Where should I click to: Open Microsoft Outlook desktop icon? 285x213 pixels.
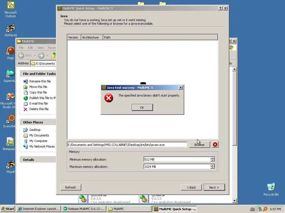pyautogui.click(x=11, y=9)
